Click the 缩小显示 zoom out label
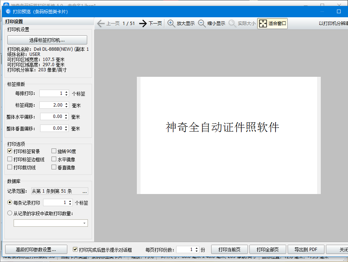 tap(216, 23)
